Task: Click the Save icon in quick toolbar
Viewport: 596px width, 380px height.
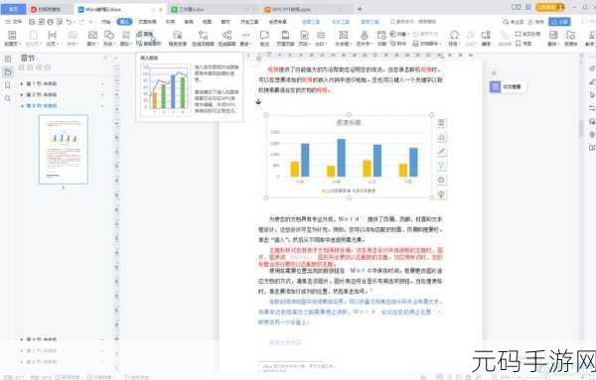Action: [33, 22]
